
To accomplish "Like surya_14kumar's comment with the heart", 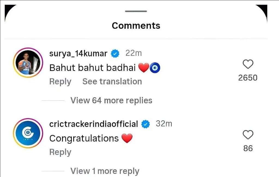I will (x=248, y=64).
